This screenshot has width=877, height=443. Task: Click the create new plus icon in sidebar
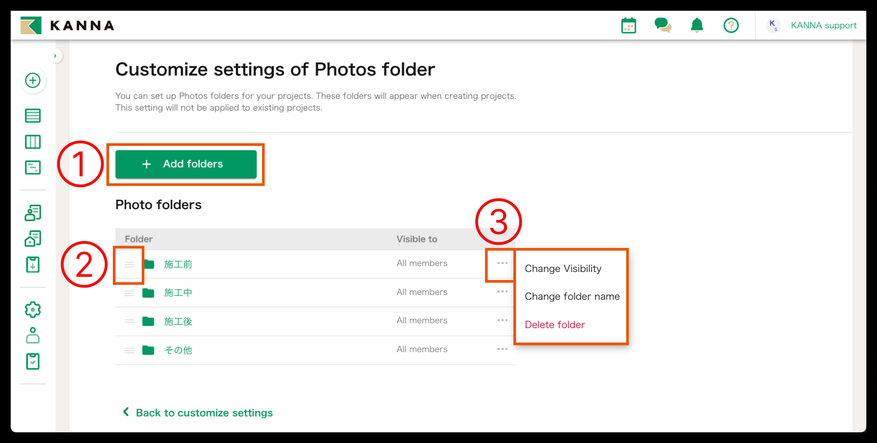(33, 81)
